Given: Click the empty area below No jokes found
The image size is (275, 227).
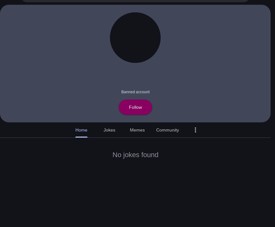Looking at the screenshot, I should click(x=135, y=193).
